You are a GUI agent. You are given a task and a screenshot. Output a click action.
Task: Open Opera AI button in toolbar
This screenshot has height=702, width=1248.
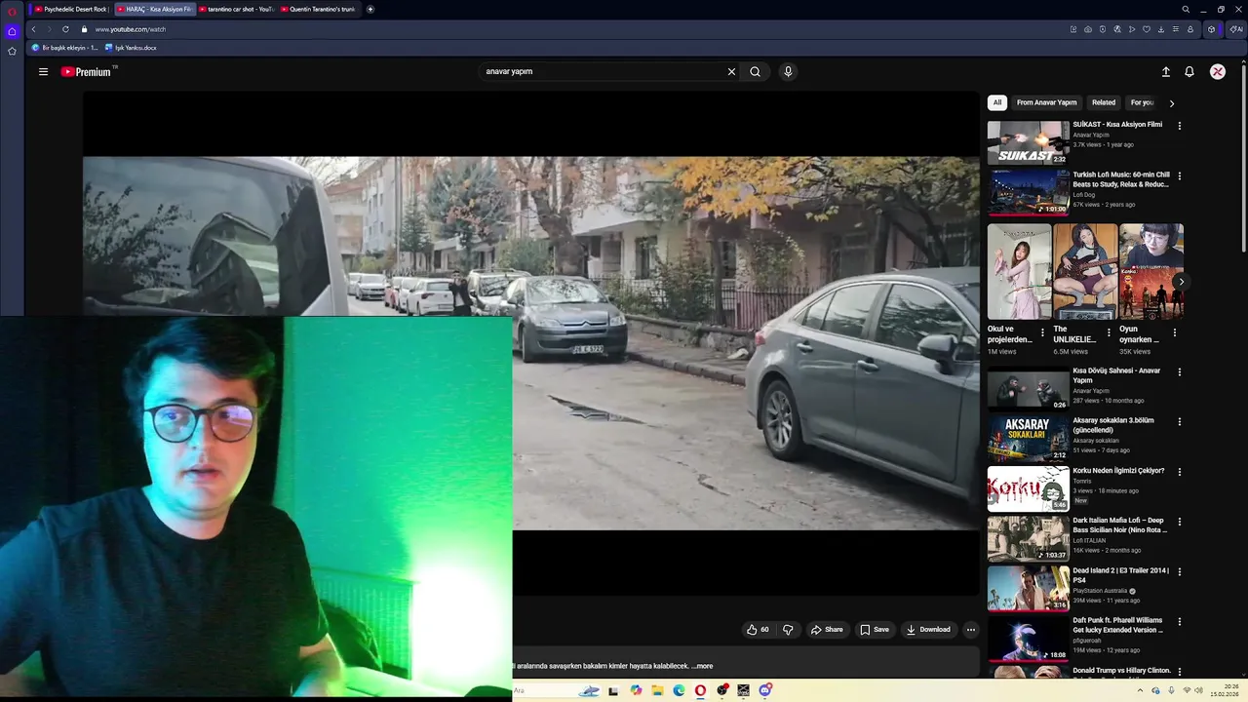coord(1235,29)
